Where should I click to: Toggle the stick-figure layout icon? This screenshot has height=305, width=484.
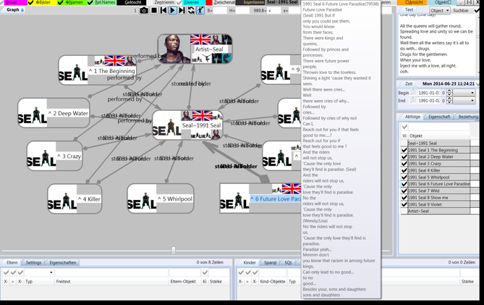point(200,10)
